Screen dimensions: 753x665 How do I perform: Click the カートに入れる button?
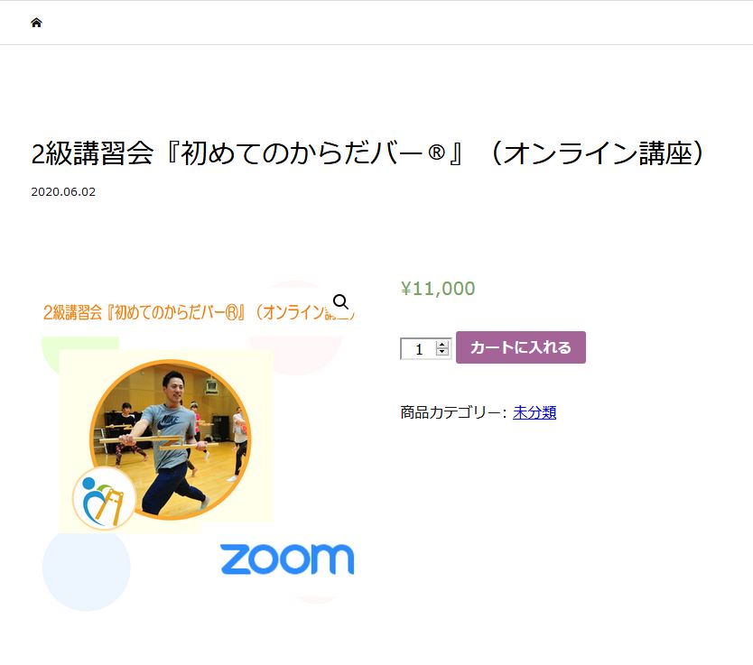pos(521,347)
